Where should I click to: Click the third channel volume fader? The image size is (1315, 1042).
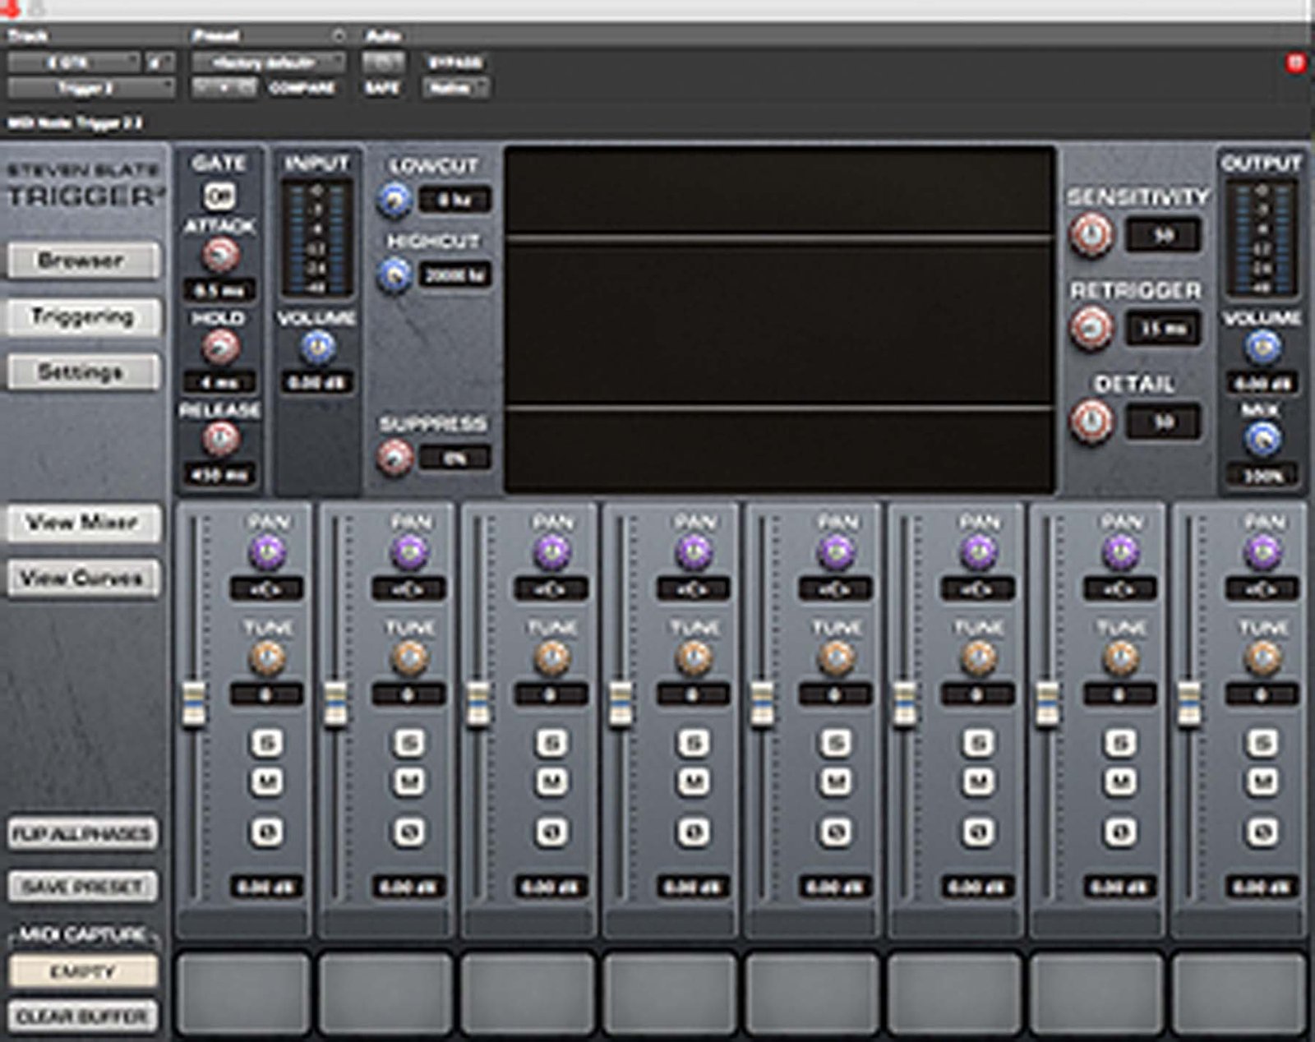[478, 703]
